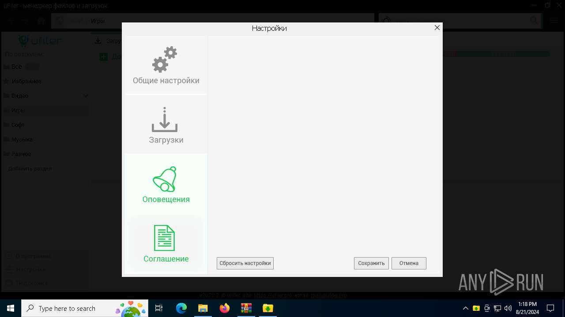565x317 pixels.
Task: Click the taskbar search box
Action: [x=85, y=308]
